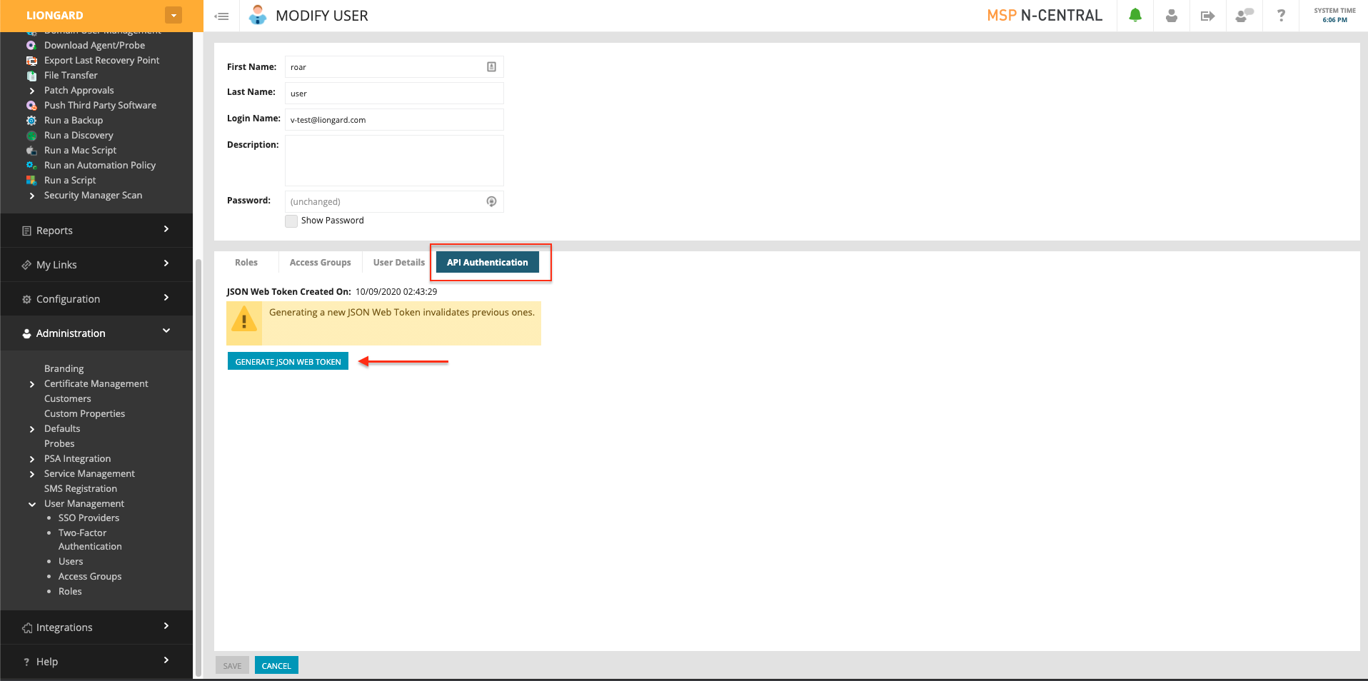Image resolution: width=1368 pixels, height=681 pixels.
Task: Click the Last Name input field
Action: point(394,93)
